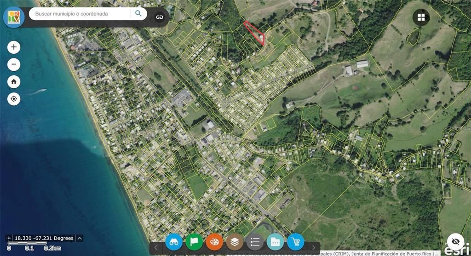The width and height of the screenshot is (471, 256).
Task: Click the zoom out minus button
Action: 14,64
